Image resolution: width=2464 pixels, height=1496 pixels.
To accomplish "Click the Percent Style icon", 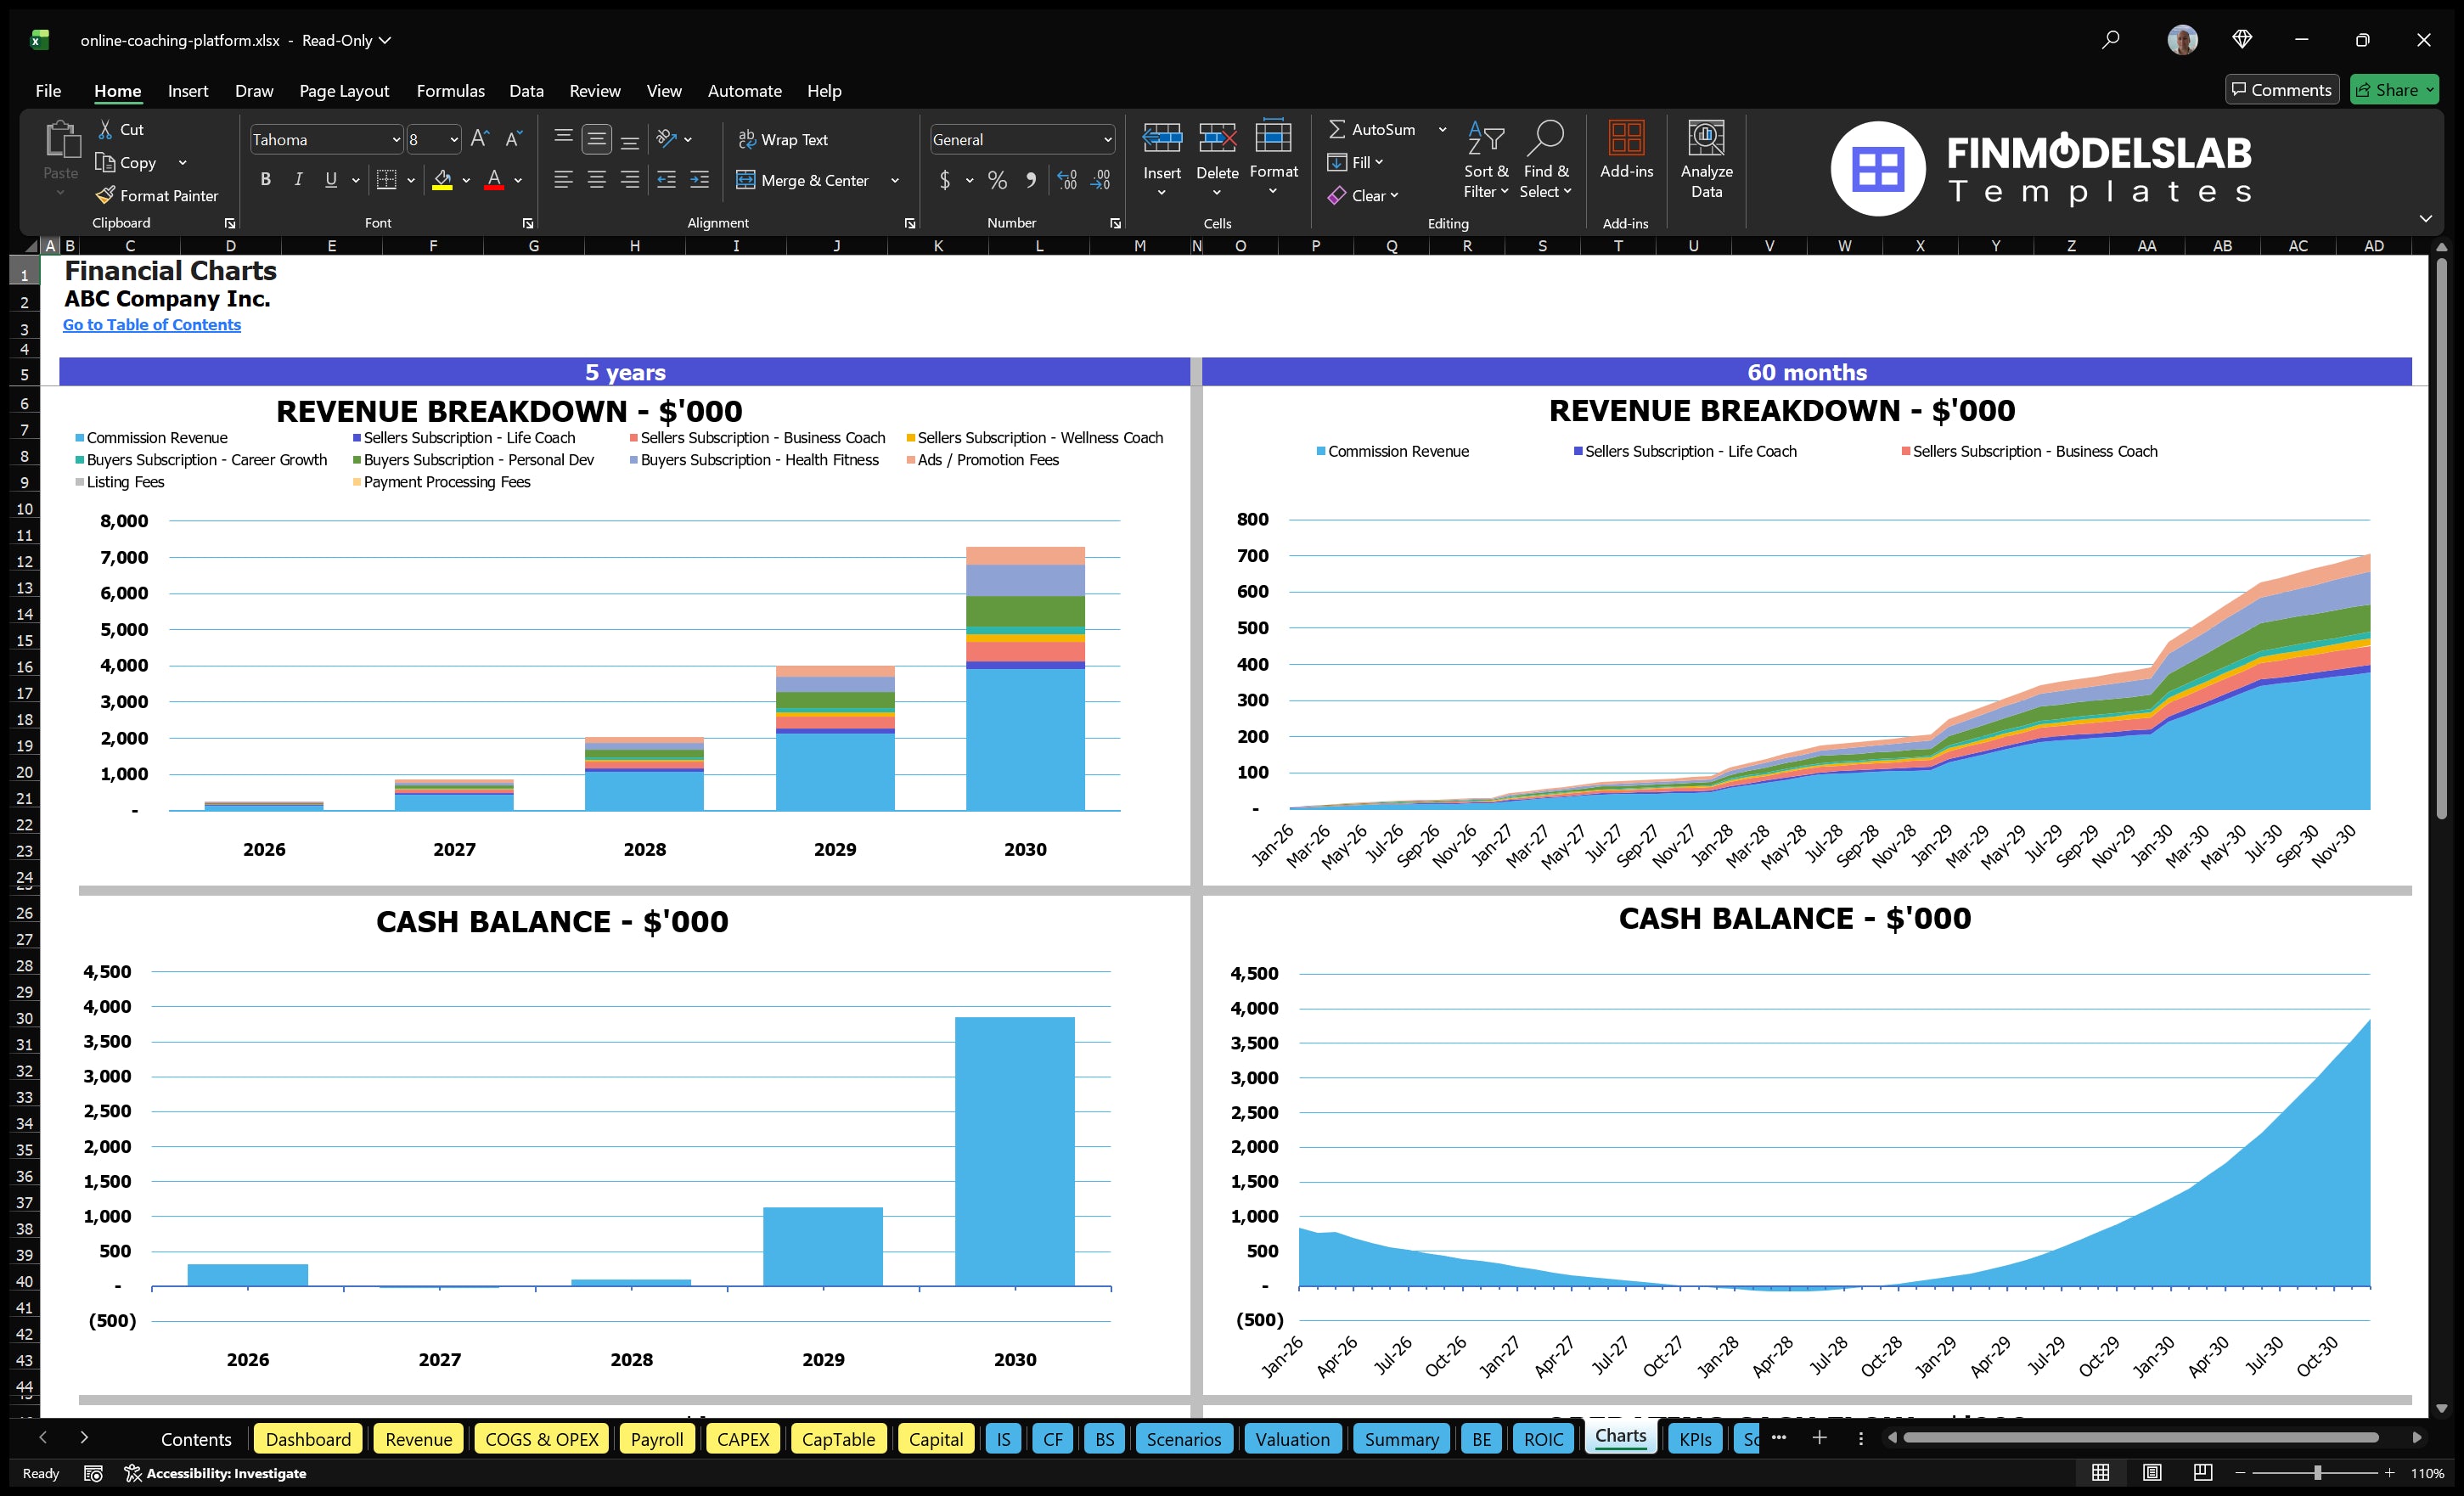I will click(996, 181).
